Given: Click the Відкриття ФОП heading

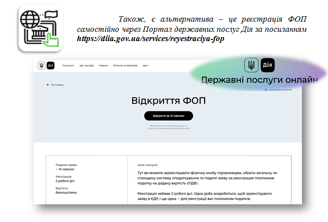Looking at the screenshot, I should click(168, 101).
